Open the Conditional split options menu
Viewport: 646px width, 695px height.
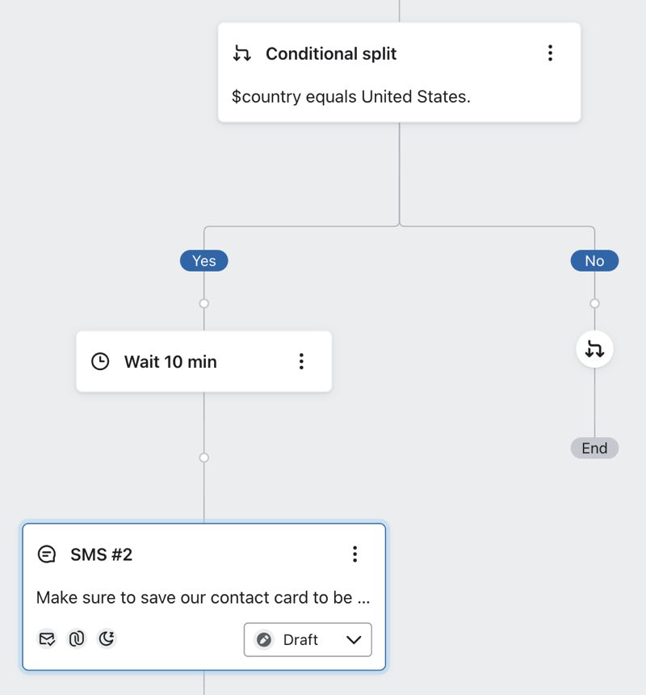[551, 53]
